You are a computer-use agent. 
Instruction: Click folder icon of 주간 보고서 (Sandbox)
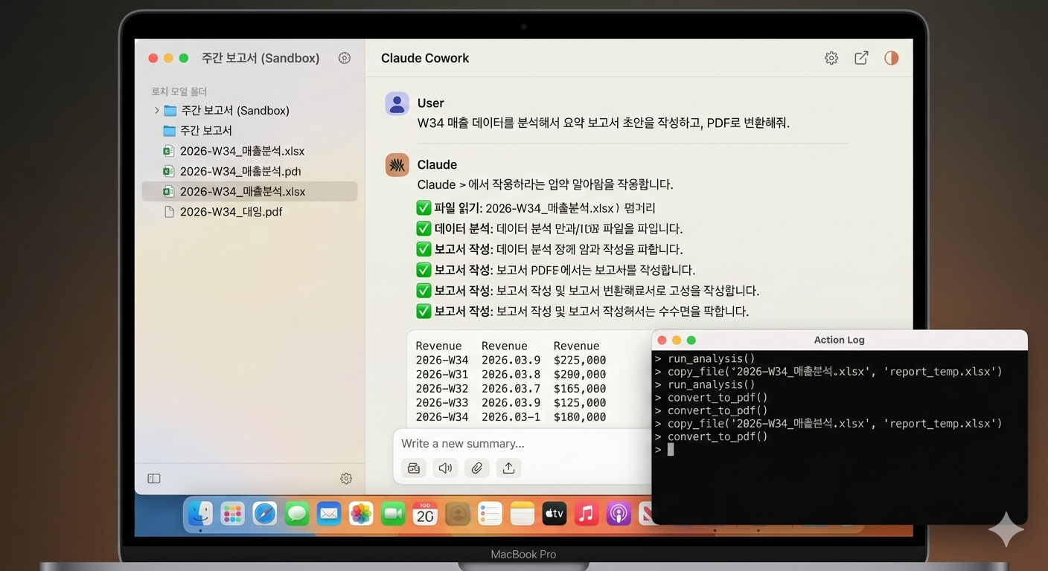click(x=170, y=111)
